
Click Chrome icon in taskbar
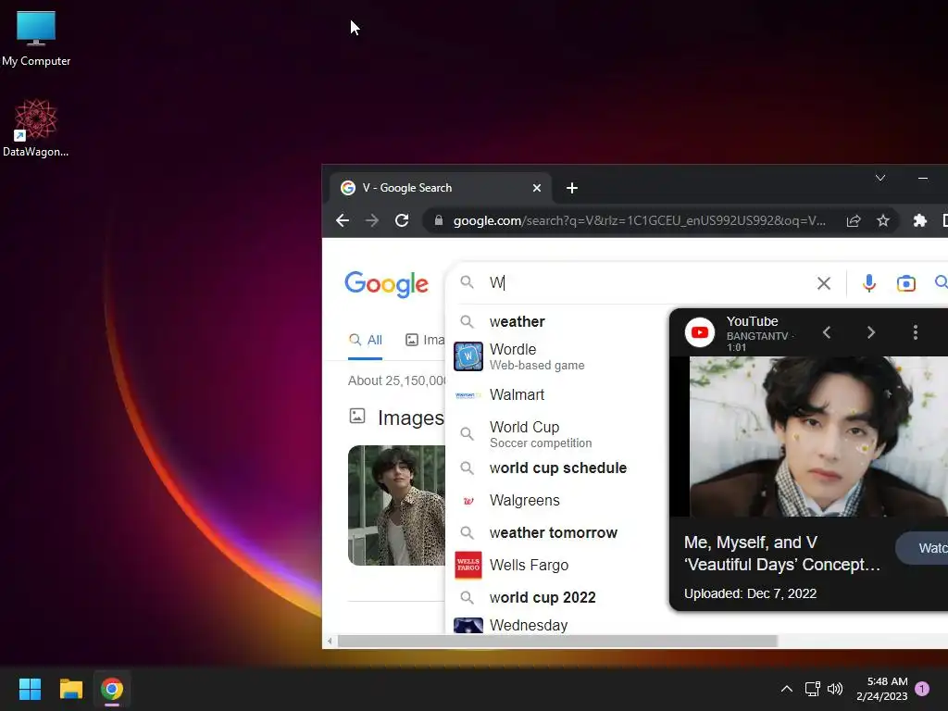(x=112, y=689)
